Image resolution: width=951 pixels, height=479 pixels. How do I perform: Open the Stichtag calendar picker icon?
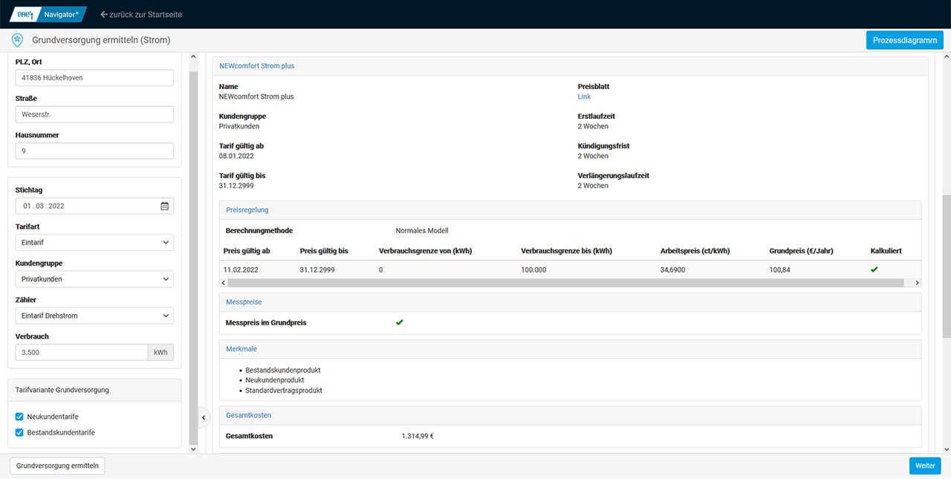click(165, 206)
